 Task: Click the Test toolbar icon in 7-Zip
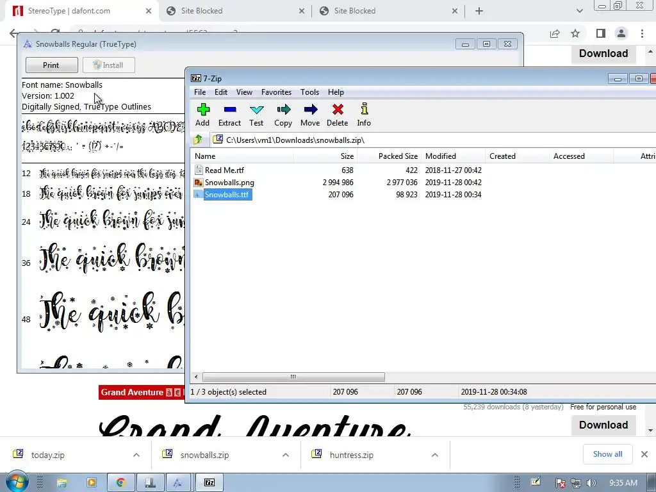point(256,115)
